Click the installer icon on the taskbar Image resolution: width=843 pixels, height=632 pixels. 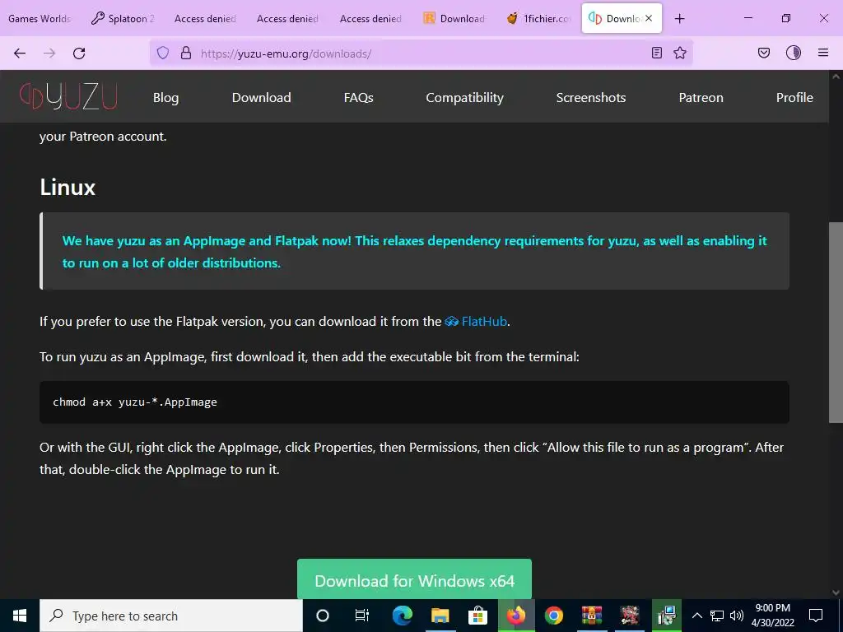667,616
